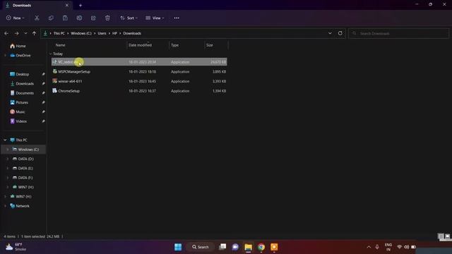This screenshot has width=452, height=254.
Task: Click Users in address breadcrumb
Action: tap(102, 33)
